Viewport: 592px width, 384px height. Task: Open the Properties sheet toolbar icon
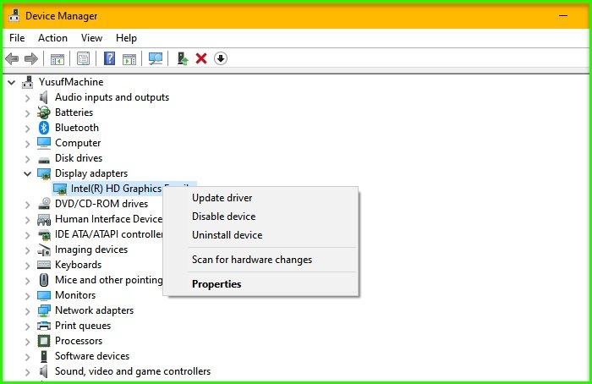(x=83, y=58)
